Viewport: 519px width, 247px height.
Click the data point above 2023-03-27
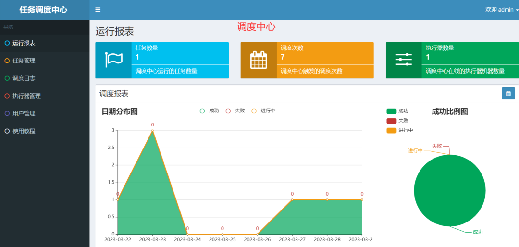pyautogui.click(x=292, y=199)
